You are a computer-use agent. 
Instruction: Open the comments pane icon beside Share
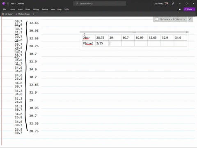[180, 9]
